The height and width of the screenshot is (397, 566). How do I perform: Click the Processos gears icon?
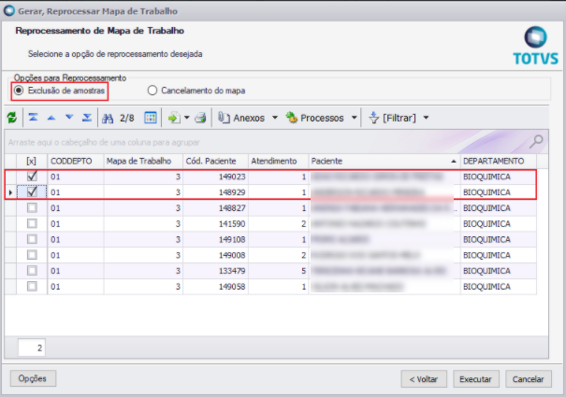pyautogui.click(x=291, y=118)
